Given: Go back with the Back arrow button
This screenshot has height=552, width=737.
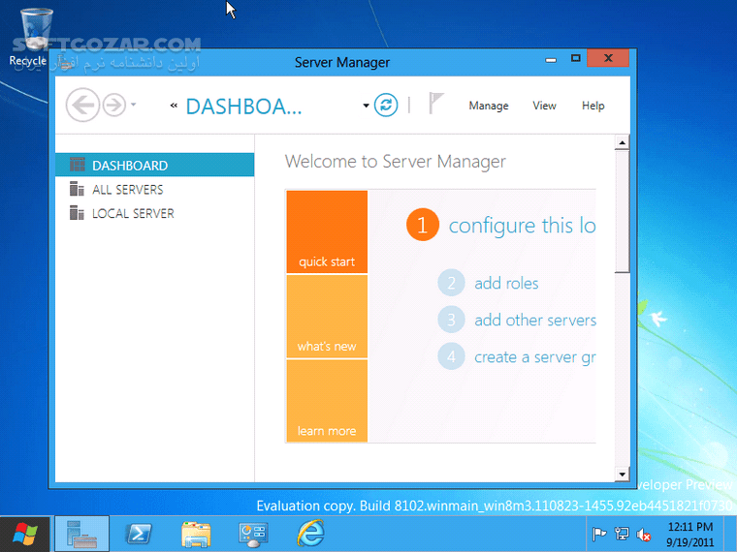Looking at the screenshot, I should click(82, 105).
